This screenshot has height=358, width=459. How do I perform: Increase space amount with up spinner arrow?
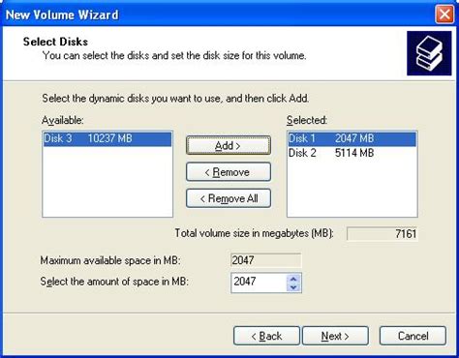[293, 279]
